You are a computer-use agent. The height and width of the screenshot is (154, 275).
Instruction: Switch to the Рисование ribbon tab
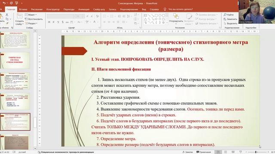click(37, 9)
